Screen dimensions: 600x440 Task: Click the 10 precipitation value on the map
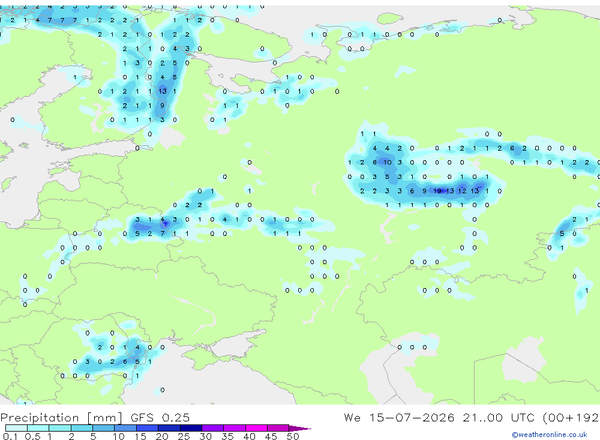point(387,162)
